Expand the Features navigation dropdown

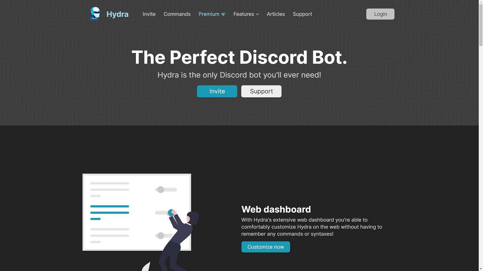point(246,14)
